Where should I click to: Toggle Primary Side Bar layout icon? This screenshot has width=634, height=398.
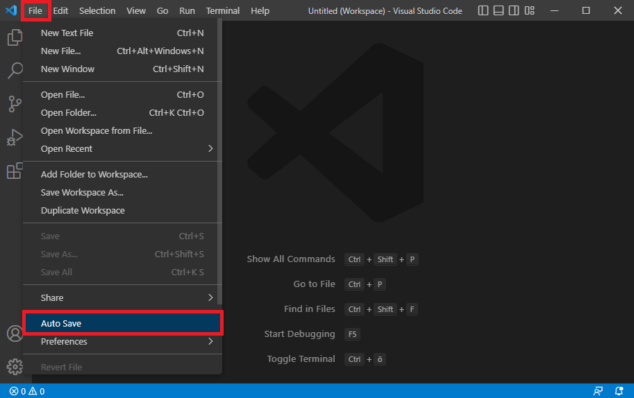[x=483, y=10]
